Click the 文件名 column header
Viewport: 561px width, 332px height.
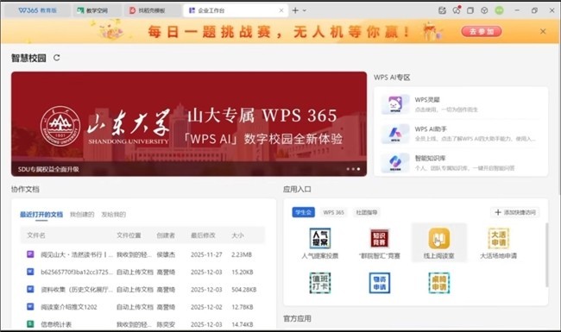click(36, 235)
